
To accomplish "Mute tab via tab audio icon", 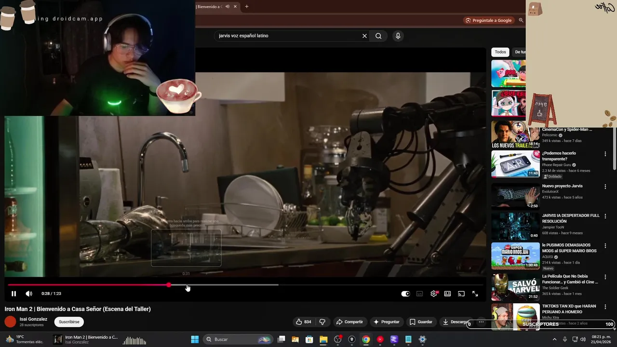I will [227, 7].
